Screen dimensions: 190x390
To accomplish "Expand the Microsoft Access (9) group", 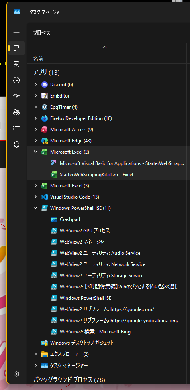I will click(x=35, y=130).
